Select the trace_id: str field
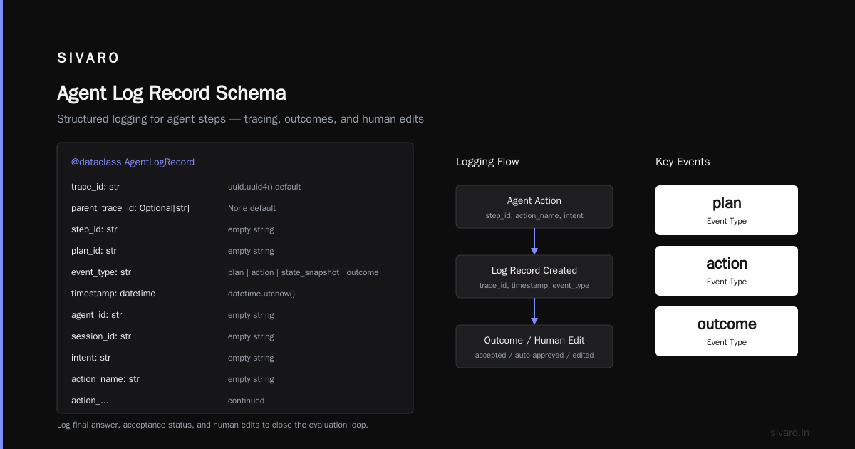Screen dimensions: 855x449 pyautogui.click(x=95, y=187)
